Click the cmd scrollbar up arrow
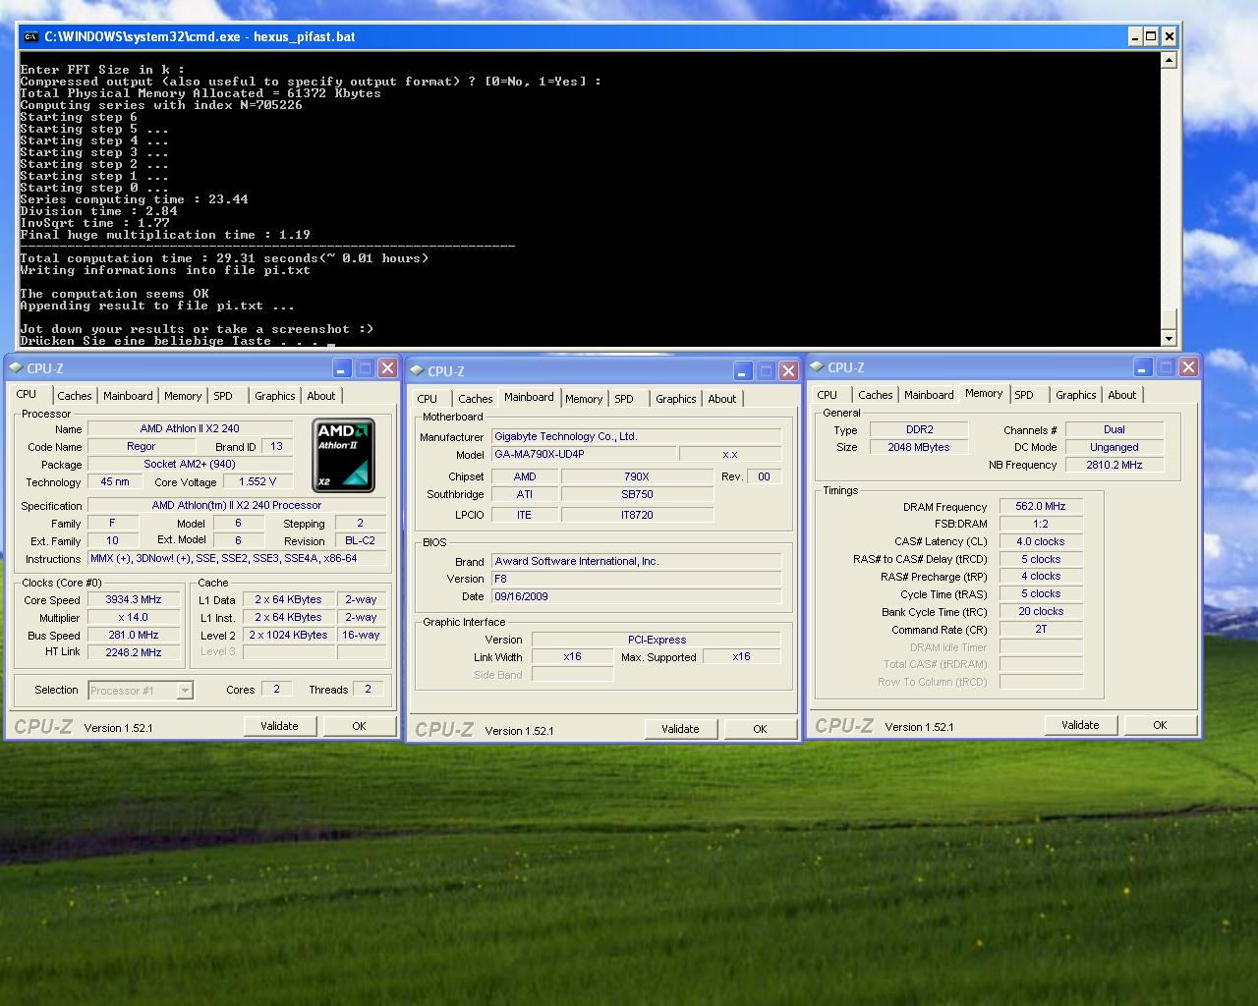This screenshot has width=1258, height=1006. coord(1169,60)
